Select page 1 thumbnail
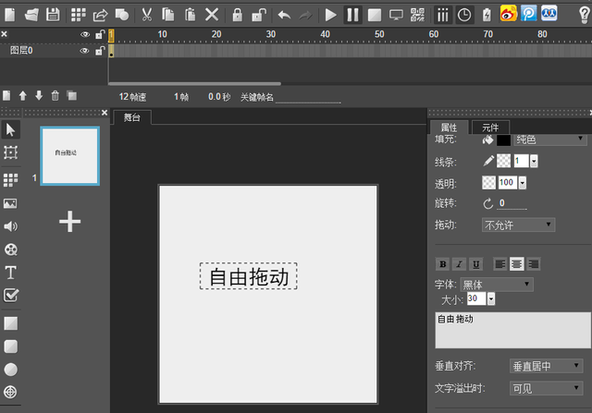 pyautogui.click(x=70, y=155)
